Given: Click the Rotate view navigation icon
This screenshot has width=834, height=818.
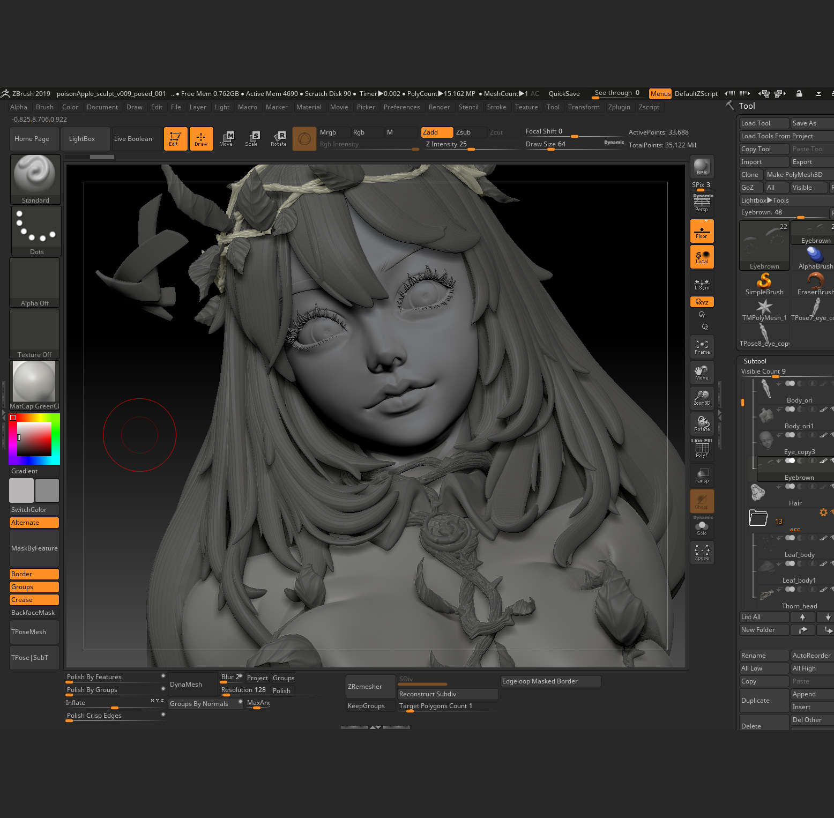Looking at the screenshot, I should tap(702, 424).
